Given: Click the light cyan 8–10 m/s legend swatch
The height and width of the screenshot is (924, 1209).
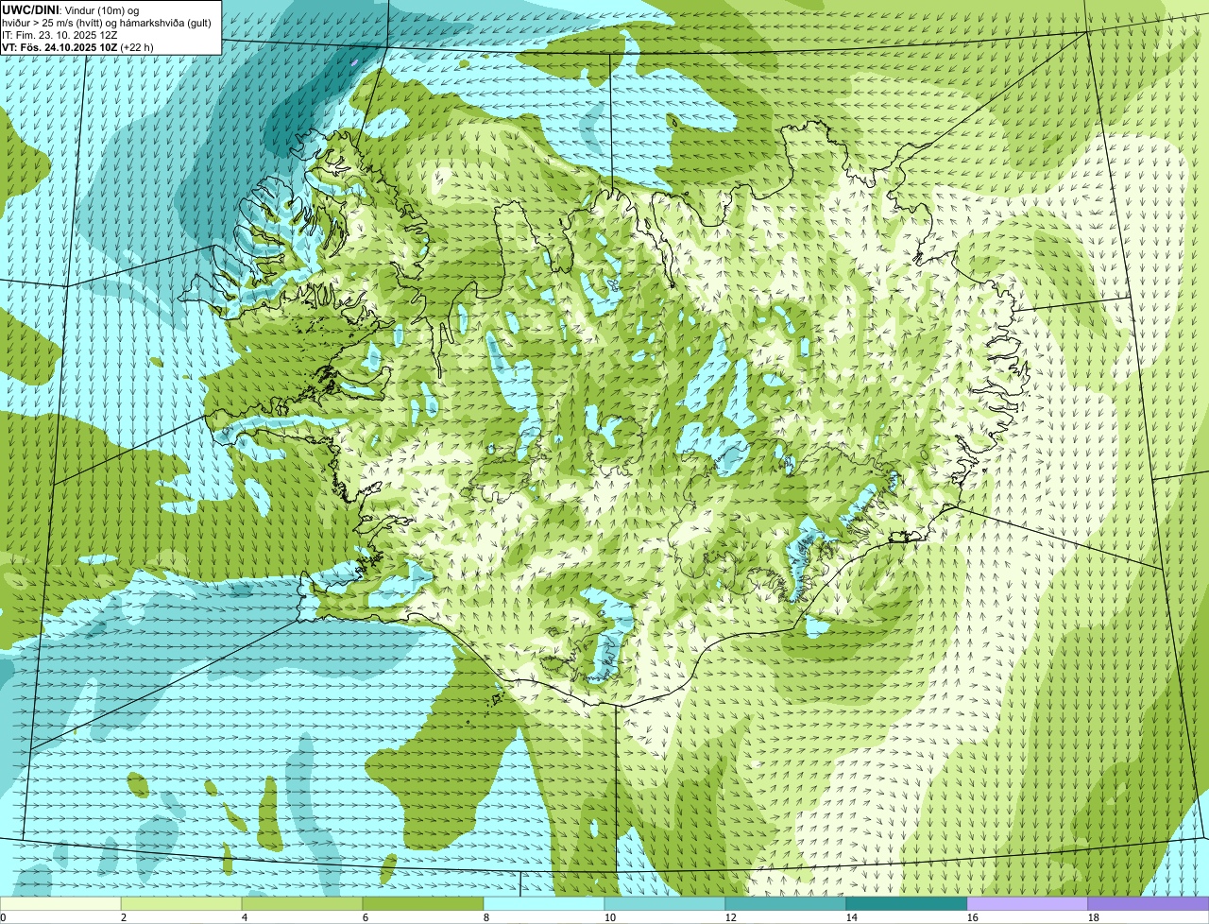Looking at the screenshot, I should [x=544, y=903].
